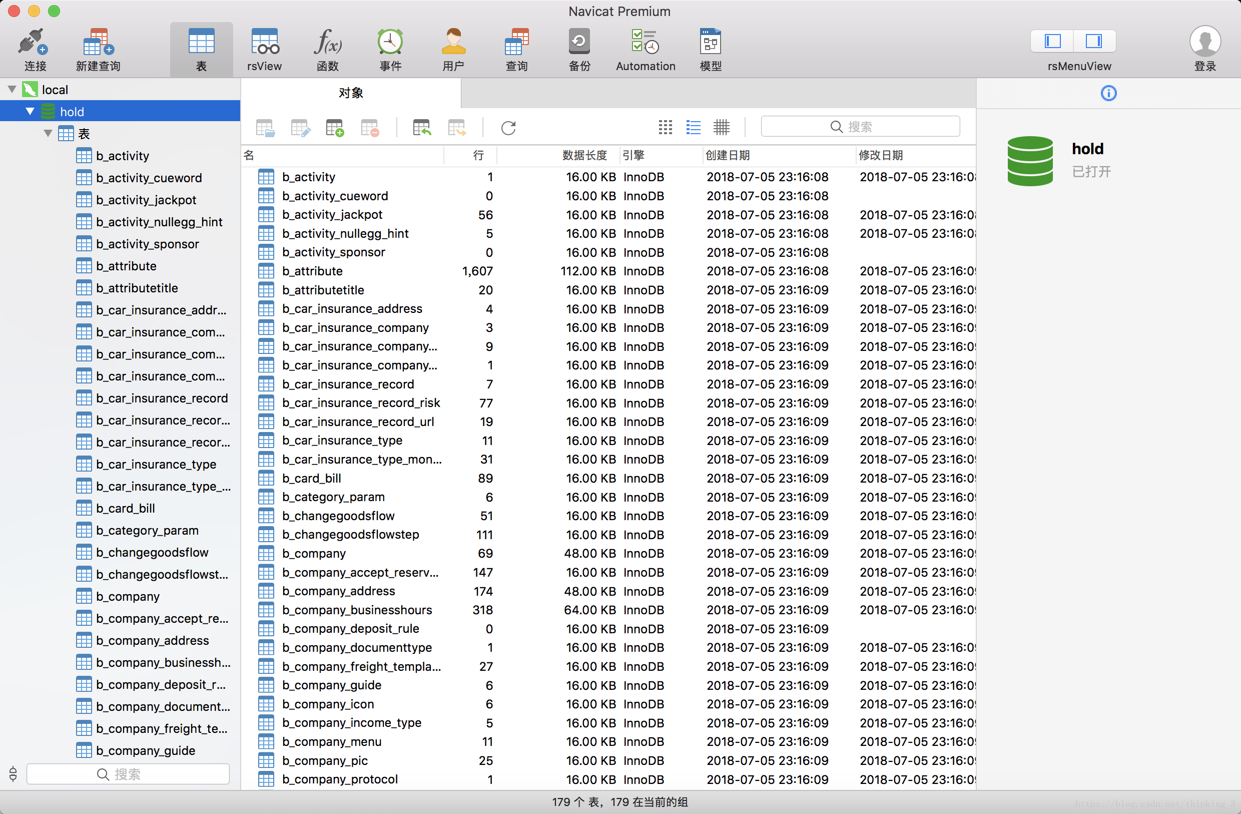
Task: Click the sidebar search field at the bottom
Action: click(128, 774)
